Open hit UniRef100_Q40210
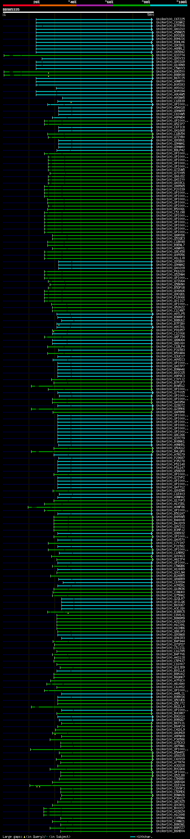Viewport: 190px width, 839px height. coord(170,29)
